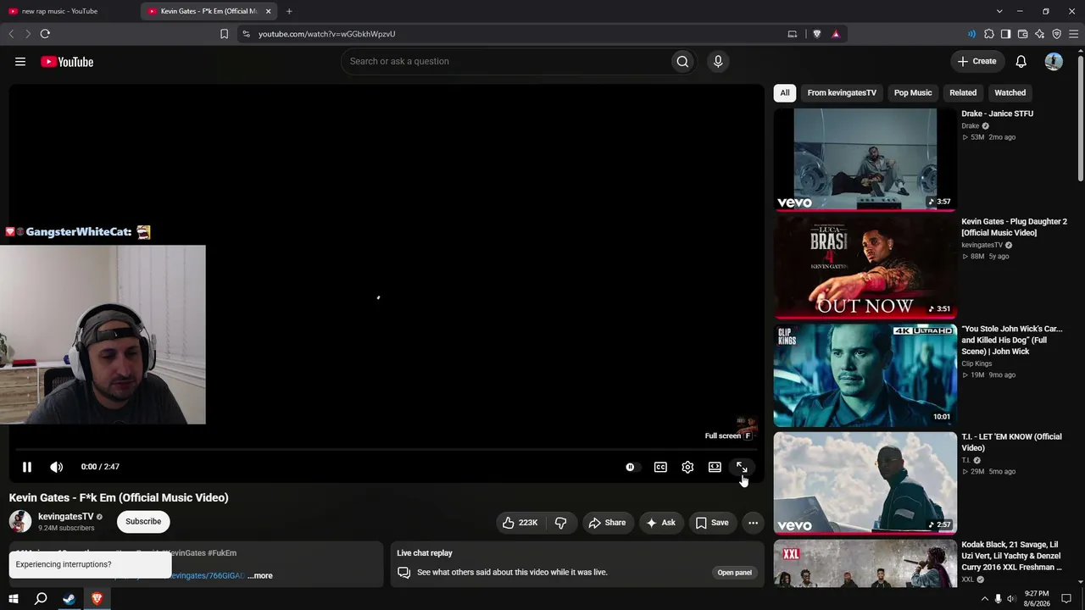Open the browser main menu

click(1073, 34)
